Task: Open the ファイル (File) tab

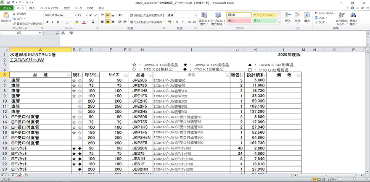Action: pyautogui.click(x=7, y=8)
